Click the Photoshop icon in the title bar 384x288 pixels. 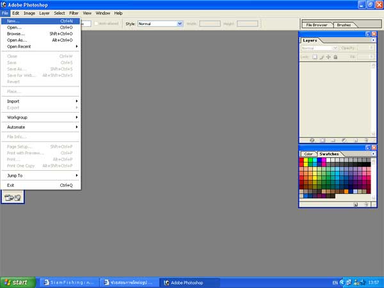pyautogui.click(x=3, y=4)
